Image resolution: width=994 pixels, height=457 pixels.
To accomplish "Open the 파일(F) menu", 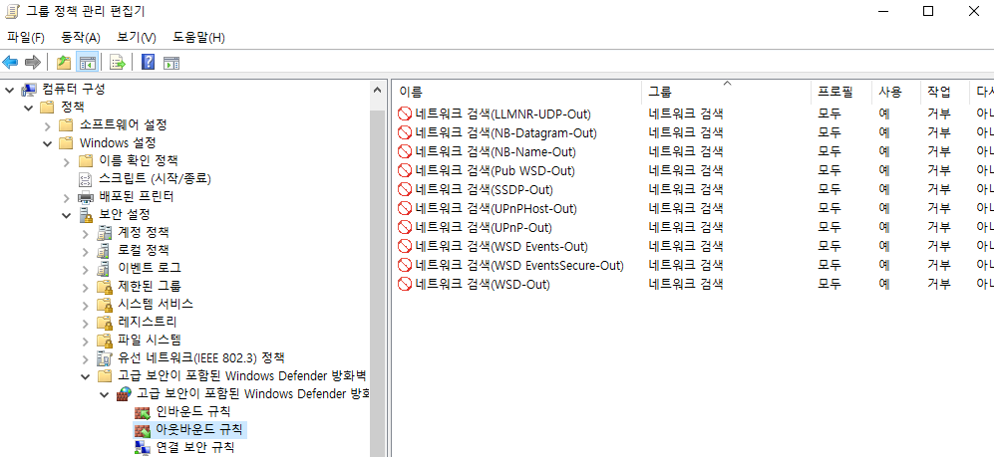I will click(25, 38).
